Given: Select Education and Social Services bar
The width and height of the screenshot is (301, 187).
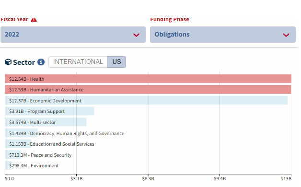Looking at the screenshot, I should click(18, 144).
